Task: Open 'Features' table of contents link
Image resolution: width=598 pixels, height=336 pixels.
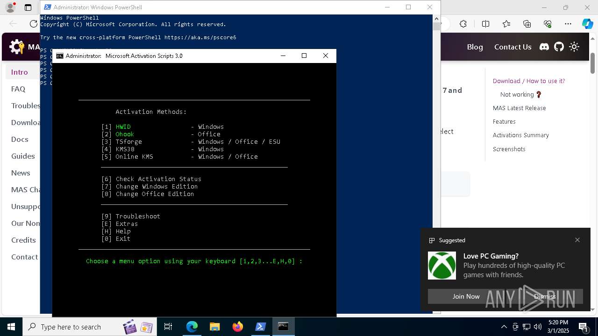Action: pyautogui.click(x=504, y=121)
